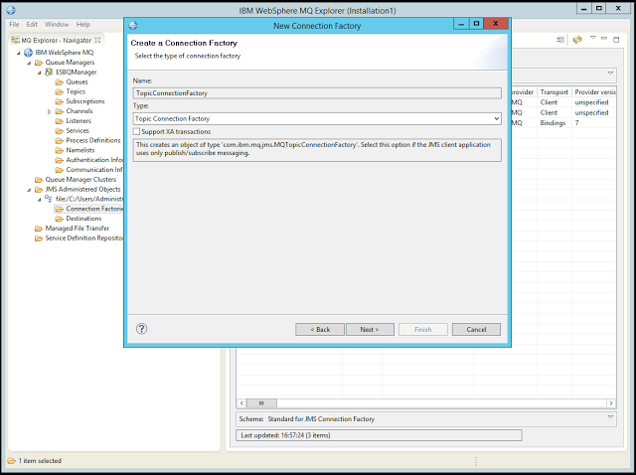Image resolution: width=636 pixels, height=475 pixels.
Task: Expand the Channels node
Action: (50, 111)
